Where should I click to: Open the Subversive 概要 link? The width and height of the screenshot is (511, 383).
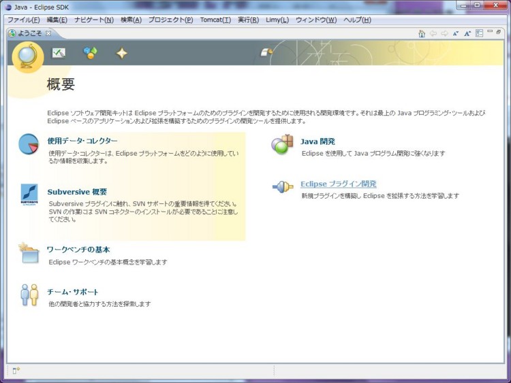click(x=77, y=192)
